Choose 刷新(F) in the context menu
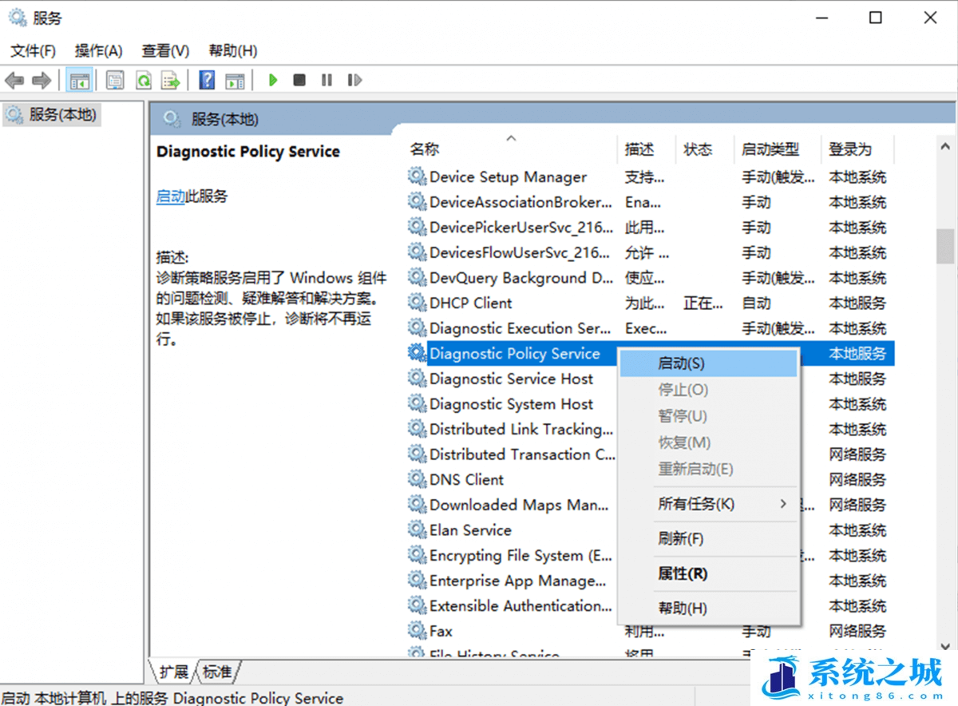 pyautogui.click(x=709, y=539)
